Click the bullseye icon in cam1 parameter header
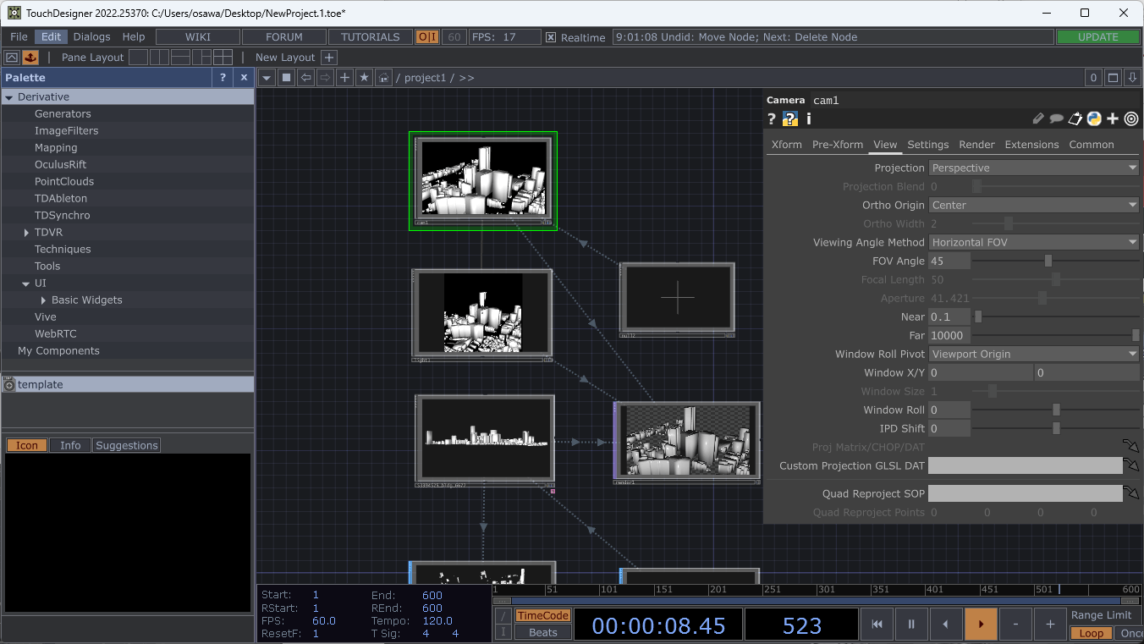This screenshot has height=644, width=1144. 1131,118
